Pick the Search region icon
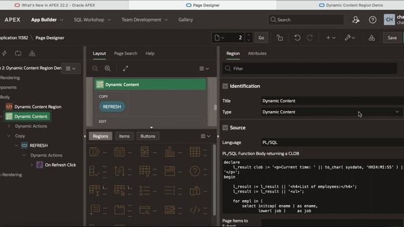This screenshot has height=227, width=404. coord(145,210)
